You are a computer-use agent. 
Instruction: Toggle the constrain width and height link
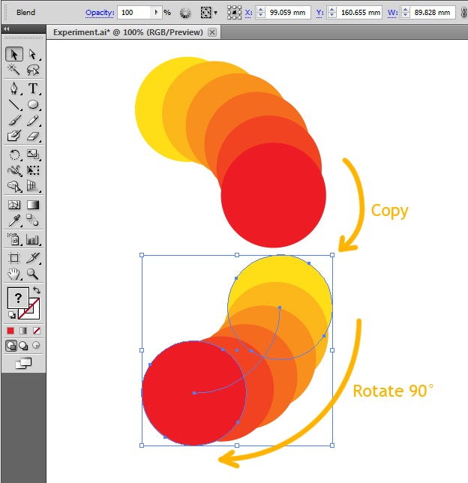(x=463, y=13)
